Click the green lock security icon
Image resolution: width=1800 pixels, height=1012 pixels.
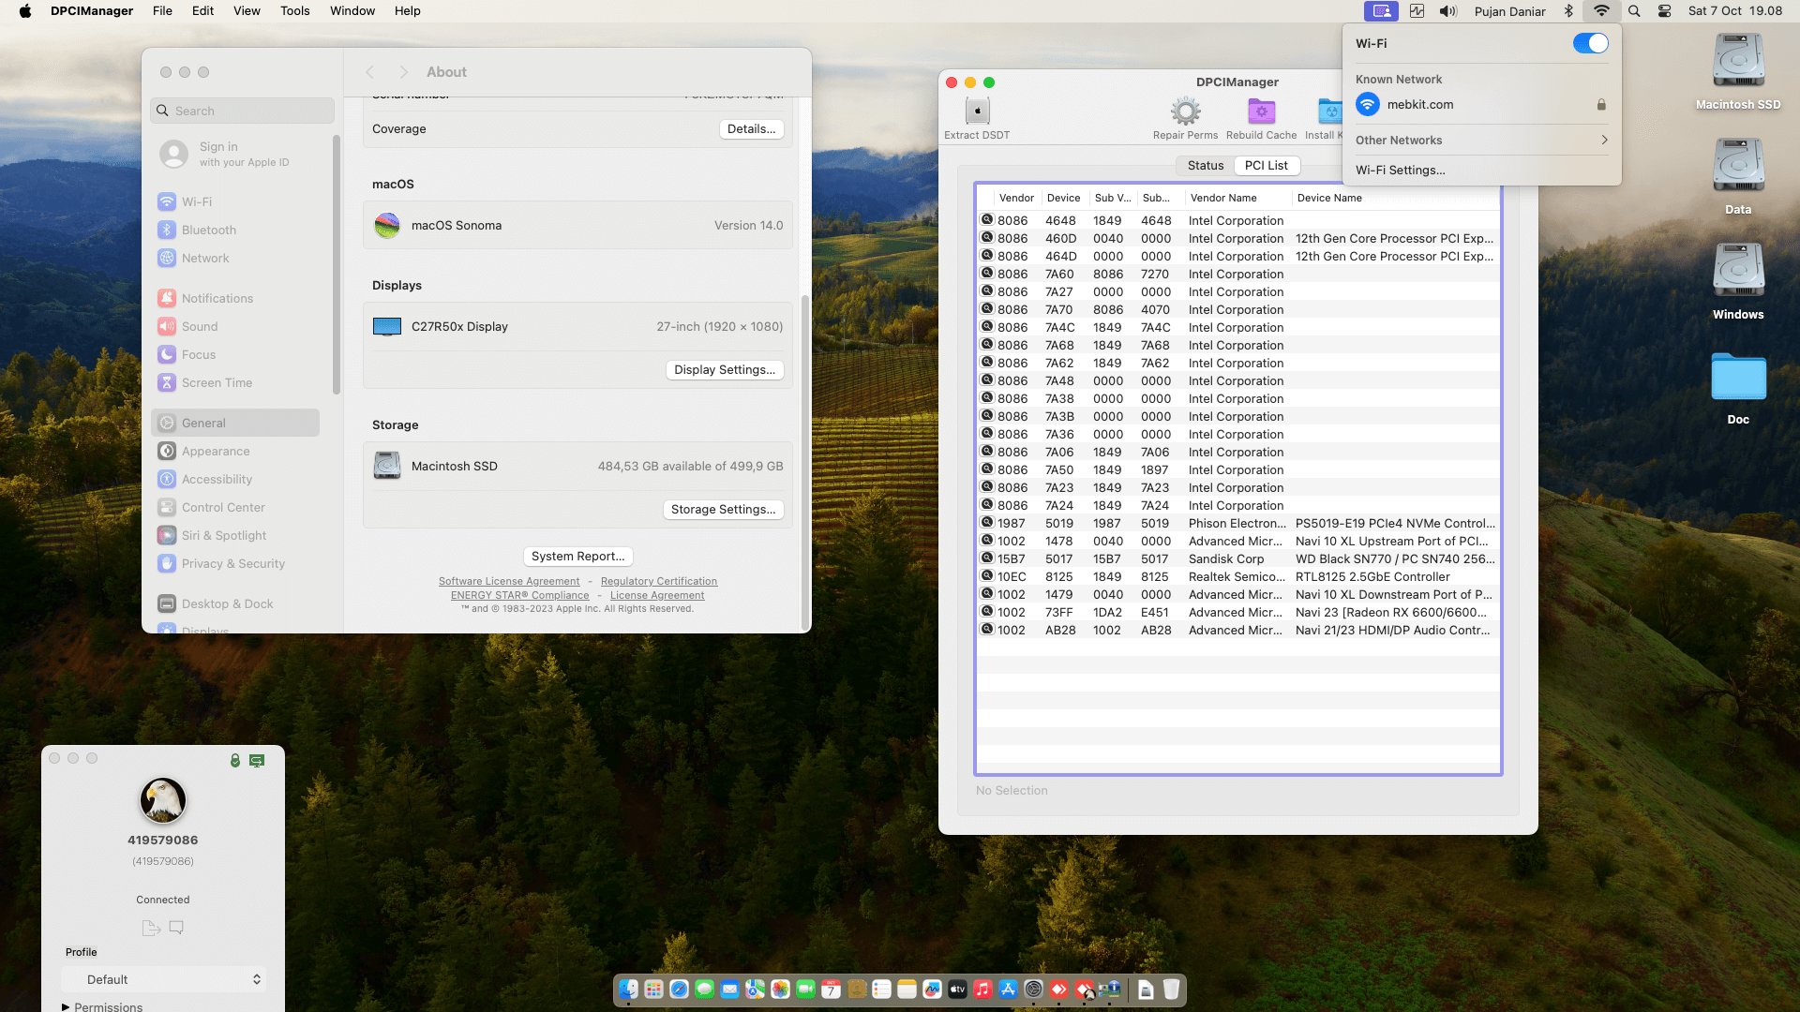pos(235,760)
